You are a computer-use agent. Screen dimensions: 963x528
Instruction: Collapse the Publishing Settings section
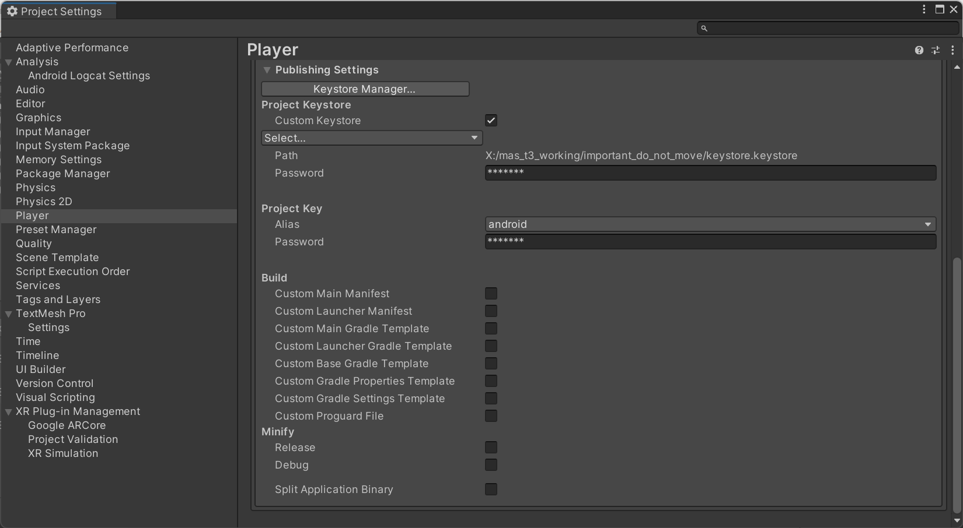tap(267, 70)
